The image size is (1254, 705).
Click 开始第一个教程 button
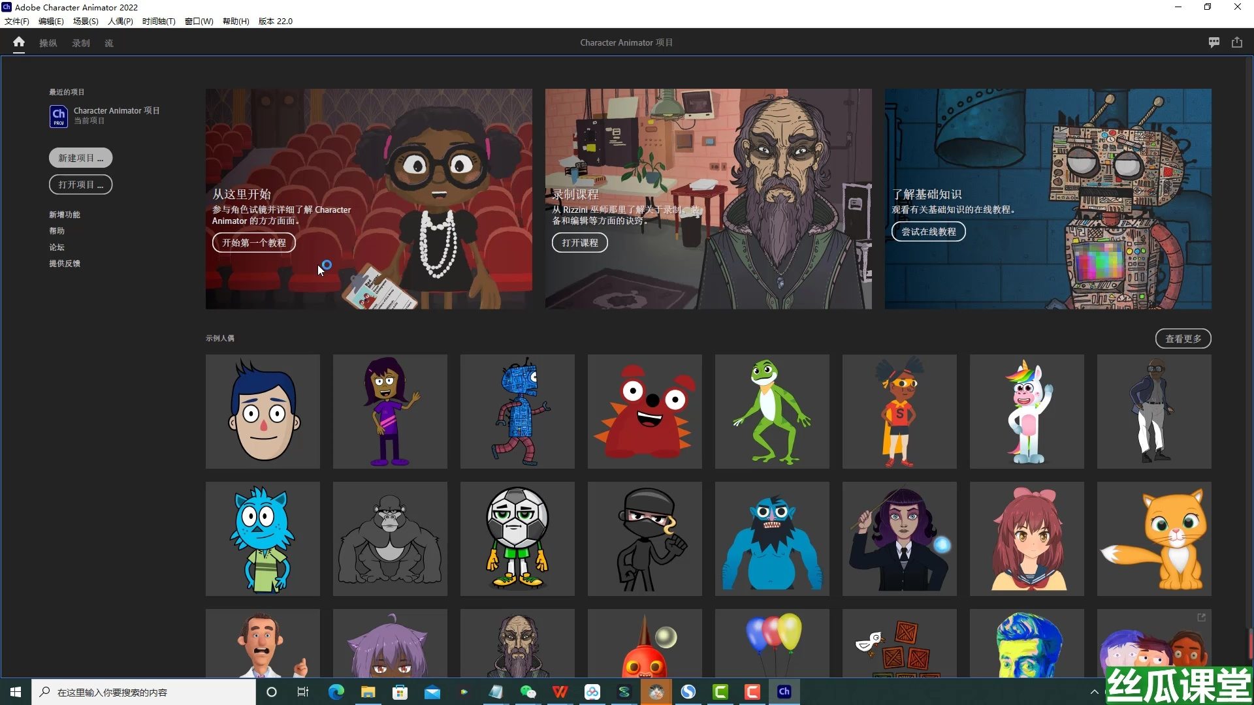click(254, 243)
